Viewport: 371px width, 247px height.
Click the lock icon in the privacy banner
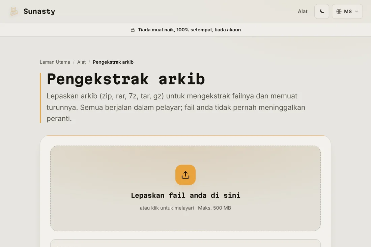133,30
